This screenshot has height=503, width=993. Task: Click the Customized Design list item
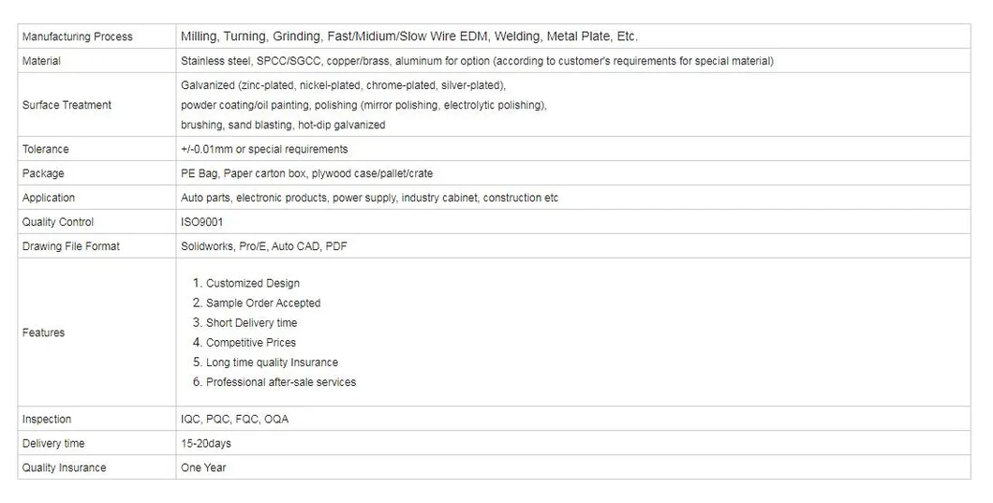coord(252,283)
